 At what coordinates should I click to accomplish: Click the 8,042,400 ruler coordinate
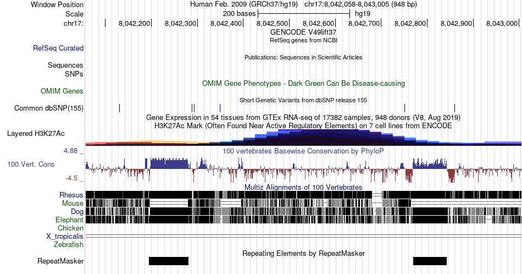[x=226, y=23]
